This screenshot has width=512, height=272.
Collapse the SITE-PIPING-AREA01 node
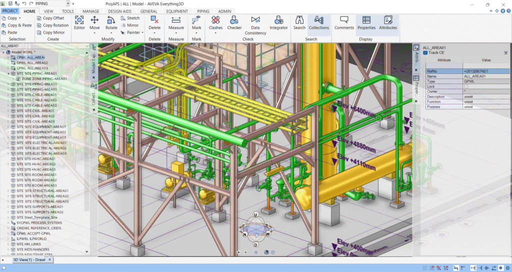9,73
